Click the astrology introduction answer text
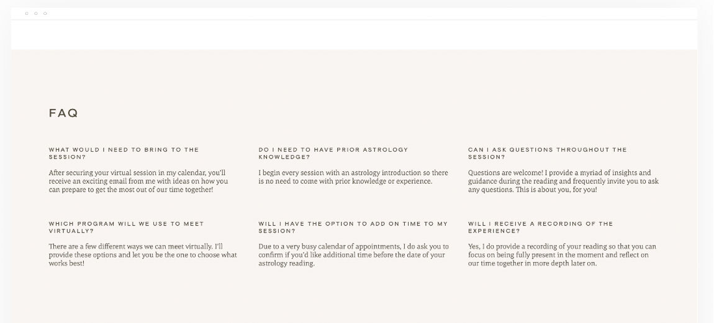Screen dimensions: 714x323 [353, 177]
